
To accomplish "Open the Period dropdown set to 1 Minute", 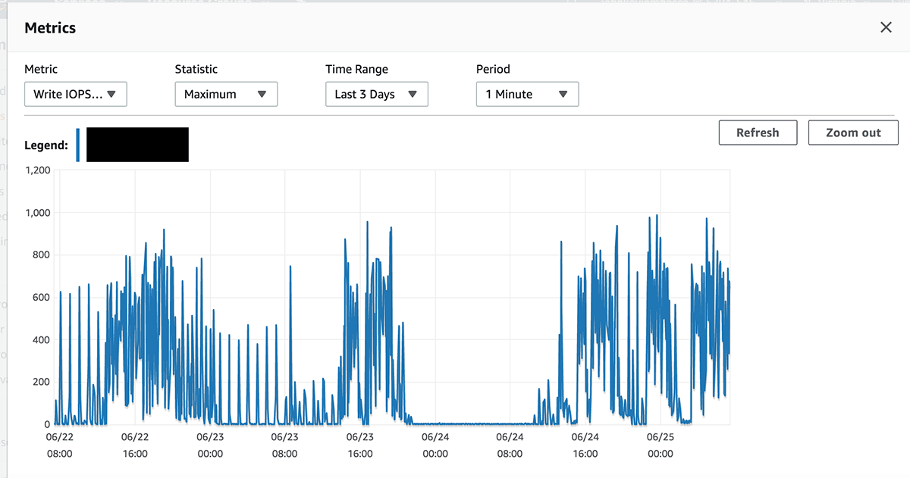I will click(527, 95).
